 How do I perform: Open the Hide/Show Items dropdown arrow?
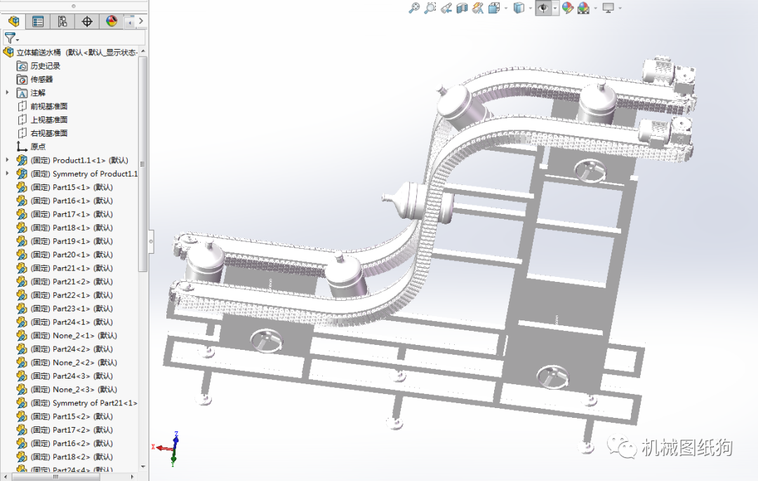click(x=554, y=8)
